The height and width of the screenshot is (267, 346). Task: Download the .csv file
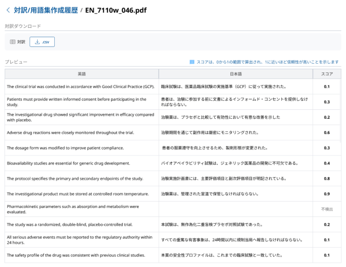pos(42,42)
